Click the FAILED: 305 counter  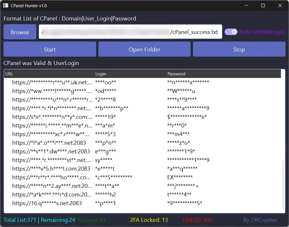(198, 220)
